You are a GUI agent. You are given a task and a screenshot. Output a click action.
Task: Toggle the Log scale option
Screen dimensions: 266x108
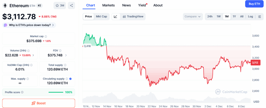pos(250,16)
